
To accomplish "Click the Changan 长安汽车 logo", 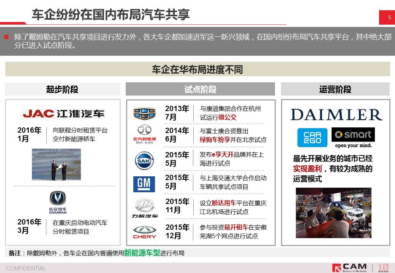I will pos(58,202).
